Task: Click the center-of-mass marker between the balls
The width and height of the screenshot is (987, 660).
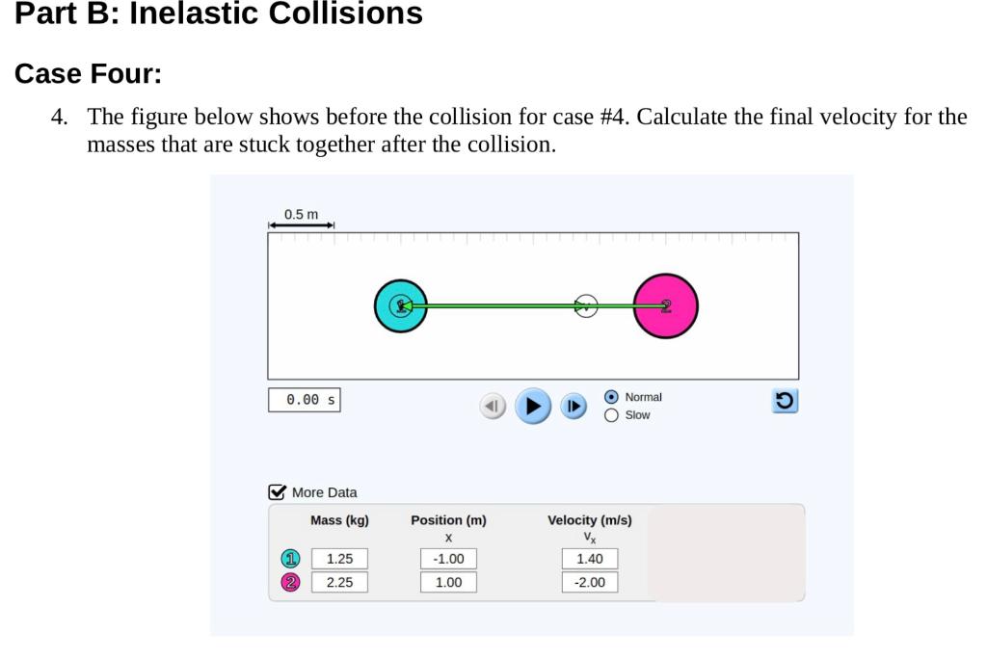Action: (x=585, y=305)
